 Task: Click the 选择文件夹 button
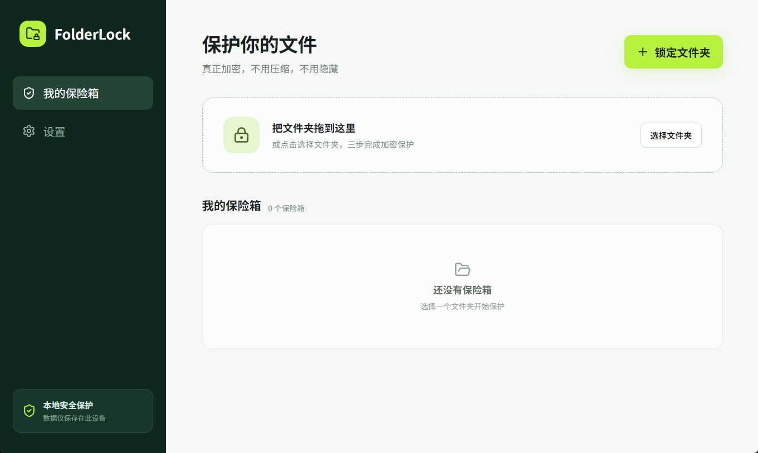[x=671, y=135]
